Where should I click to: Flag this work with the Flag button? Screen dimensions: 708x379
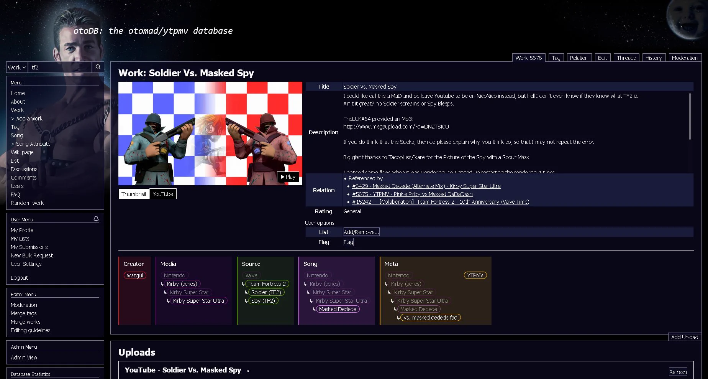tap(348, 242)
